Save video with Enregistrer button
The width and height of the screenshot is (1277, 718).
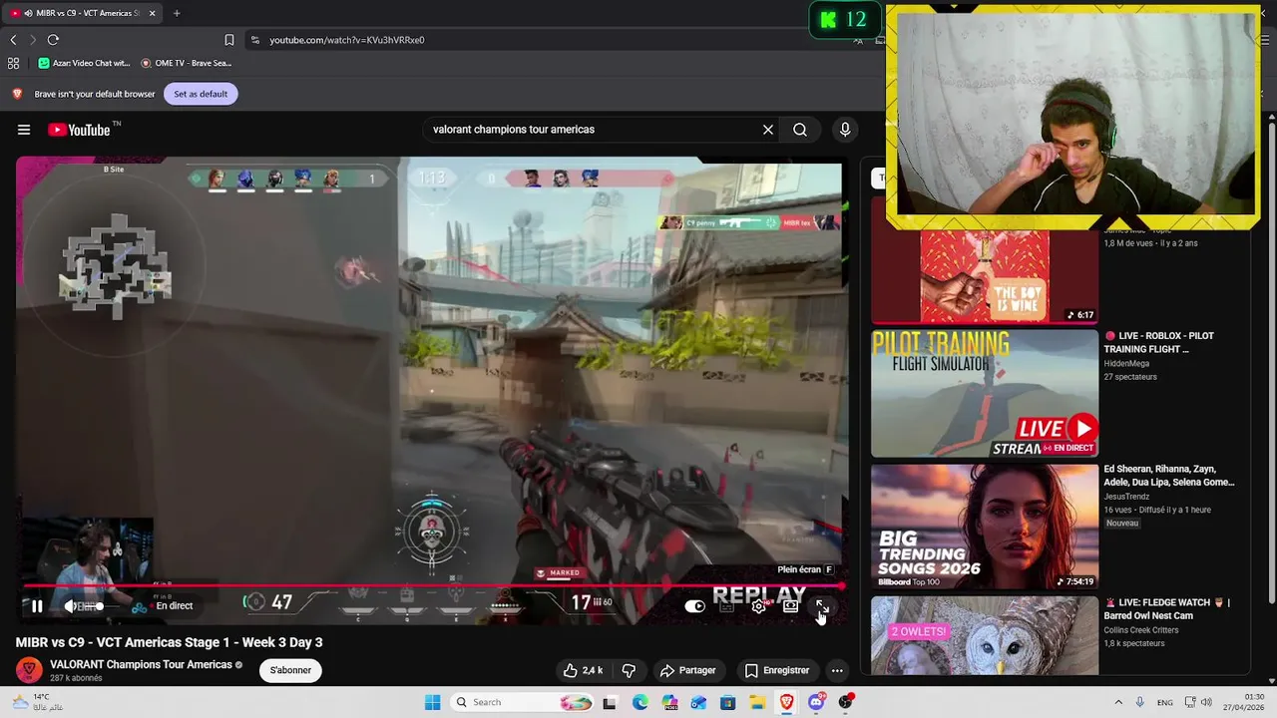pos(777,670)
